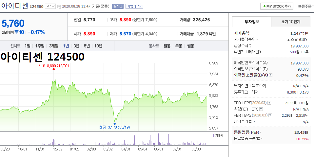Open help icon beside 추정PER EPS
Viewport: 314px width, 157px height.
pos(261,109)
